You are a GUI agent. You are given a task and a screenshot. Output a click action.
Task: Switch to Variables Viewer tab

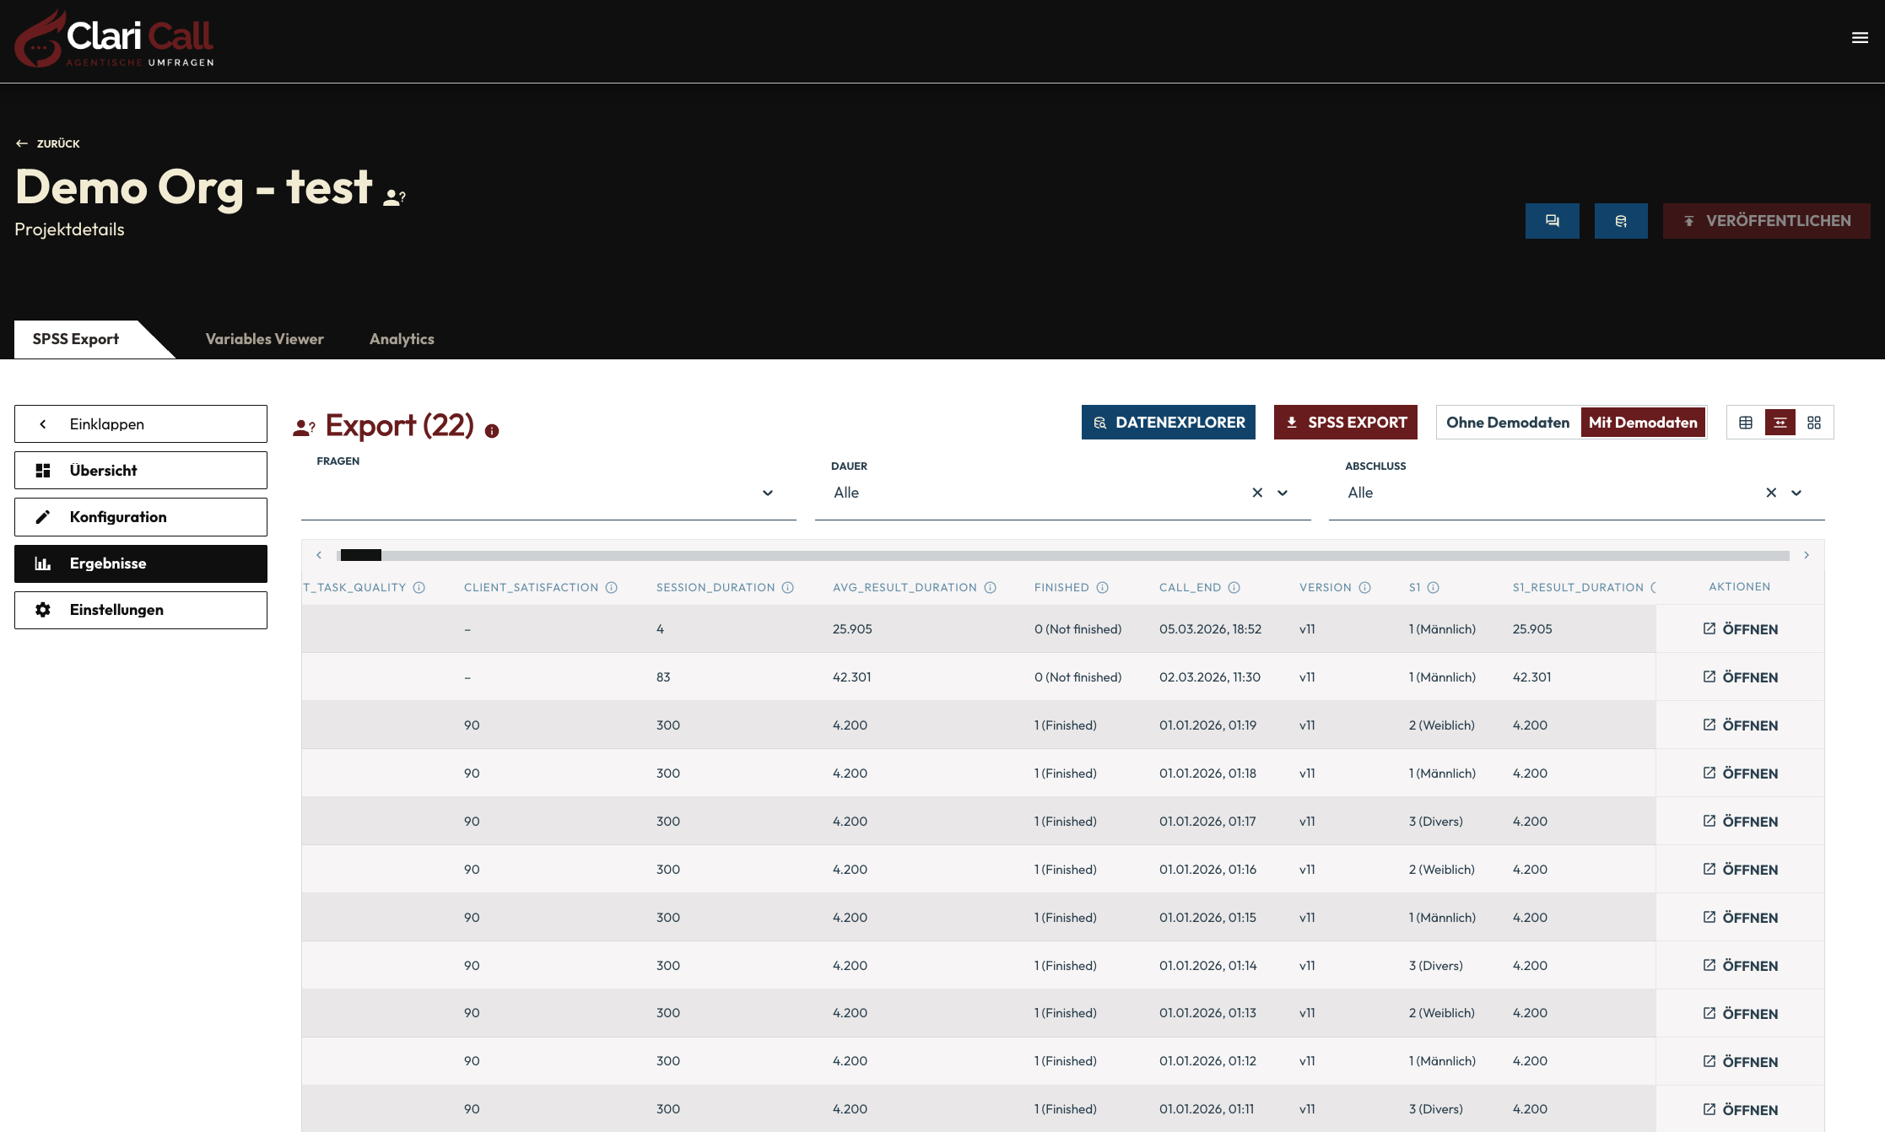(x=264, y=339)
